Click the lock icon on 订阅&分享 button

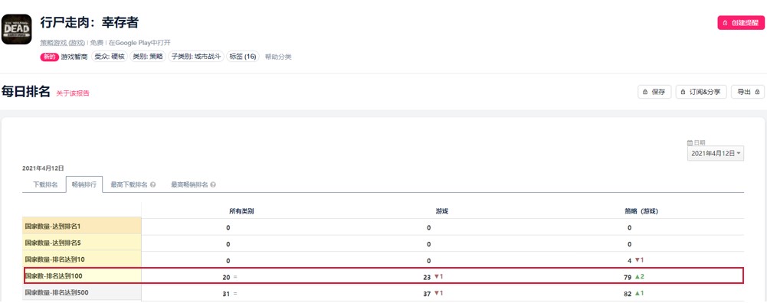(x=683, y=92)
